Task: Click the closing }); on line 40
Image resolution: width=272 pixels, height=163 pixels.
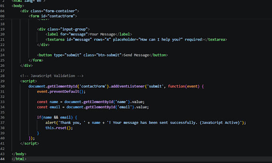Action: pyautogui.click(x=32, y=138)
